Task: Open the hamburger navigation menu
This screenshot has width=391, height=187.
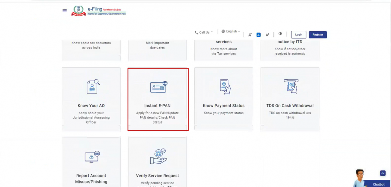Action: [x=64, y=11]
